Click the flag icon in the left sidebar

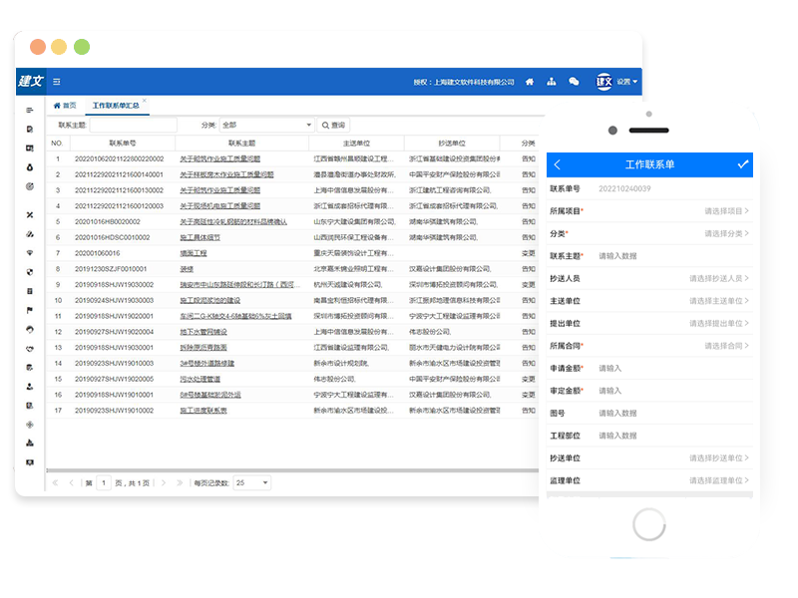(30, 310)
